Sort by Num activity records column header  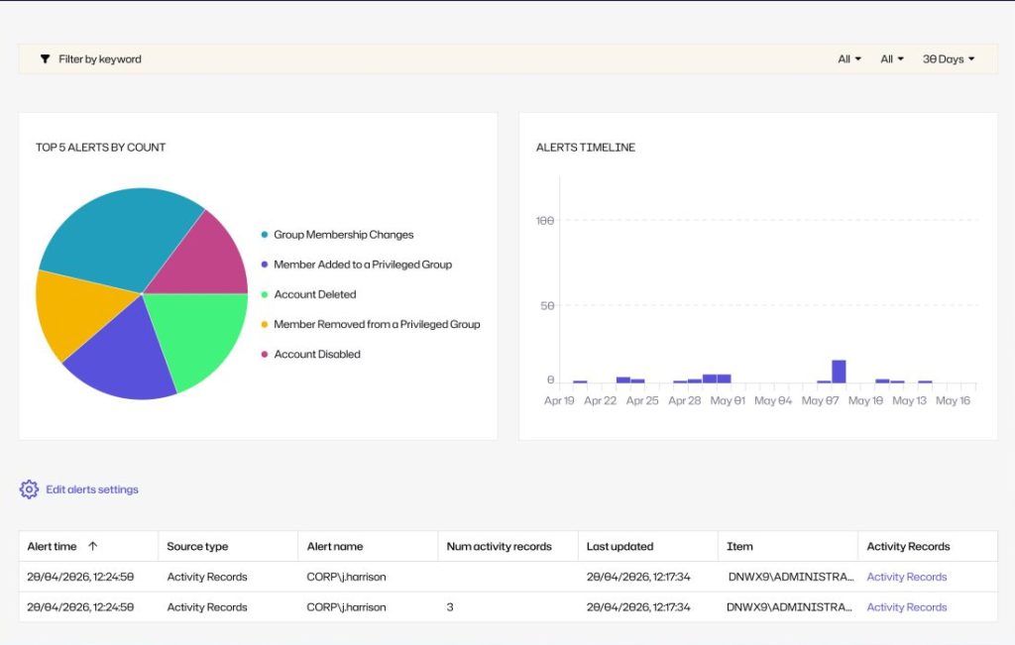pos(500,546)
